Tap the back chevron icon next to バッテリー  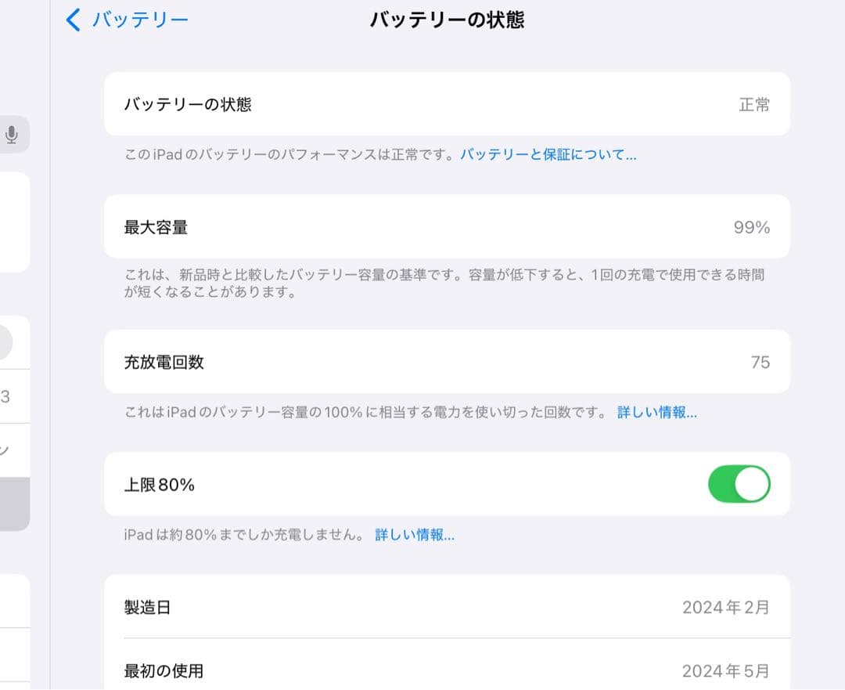coord(71,20)
